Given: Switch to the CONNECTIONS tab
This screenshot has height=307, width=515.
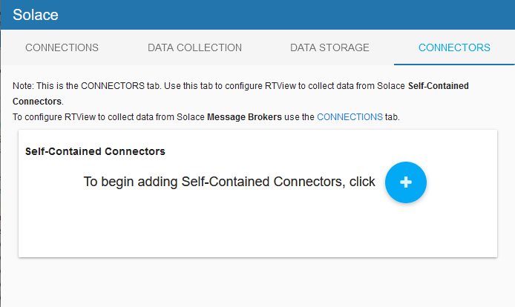Looking at the screenshot, I should coord(62,47).
